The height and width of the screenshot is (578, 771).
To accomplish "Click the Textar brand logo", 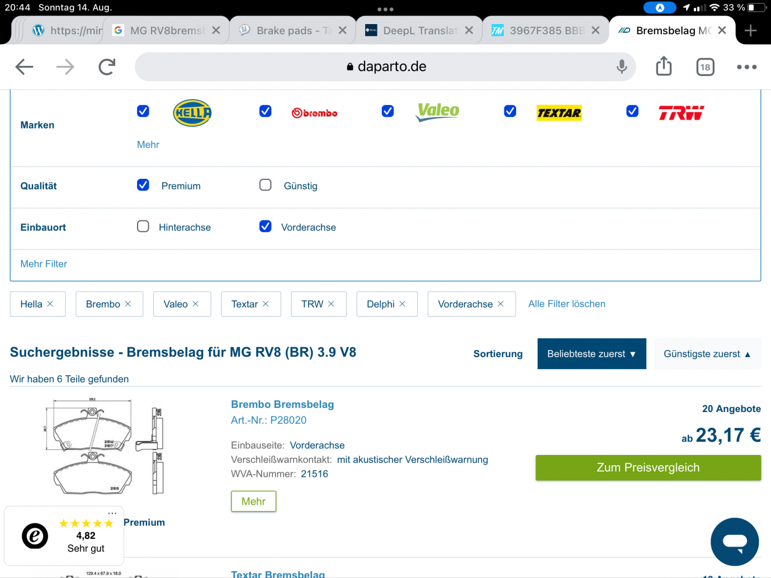I will [559, 113].
